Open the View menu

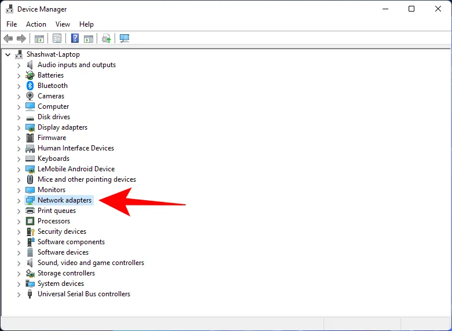63,24
